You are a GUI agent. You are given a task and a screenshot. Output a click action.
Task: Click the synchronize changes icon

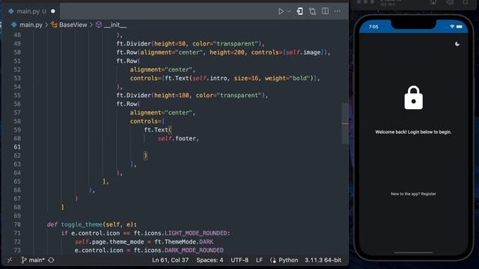point(51,260)
